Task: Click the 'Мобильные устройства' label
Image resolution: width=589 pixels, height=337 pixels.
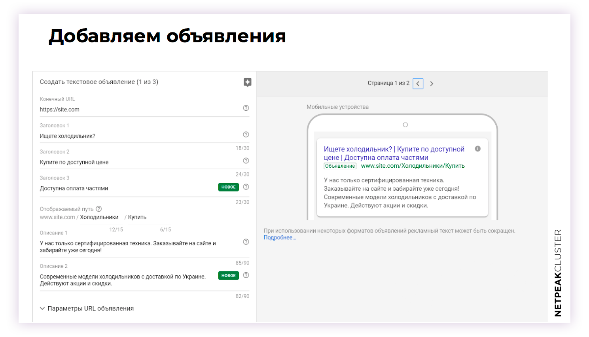Action: point(337,107)
